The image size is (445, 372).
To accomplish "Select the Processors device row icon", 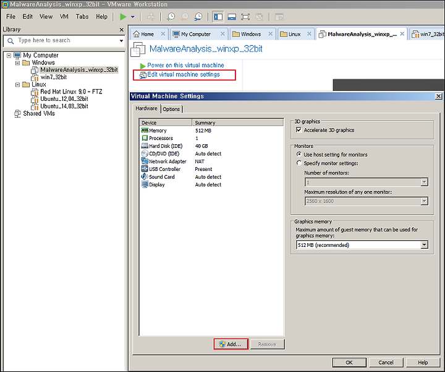I will click(x=145, y=138).
